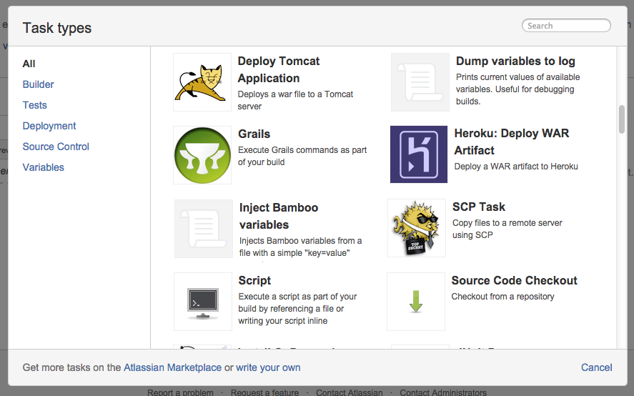Click the task list scrollbar thumb

[622, 119]
